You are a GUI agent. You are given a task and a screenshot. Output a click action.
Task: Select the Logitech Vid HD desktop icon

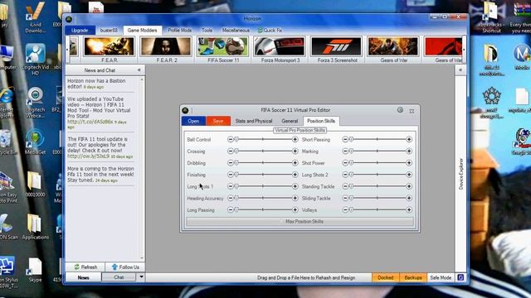point(35,59)
